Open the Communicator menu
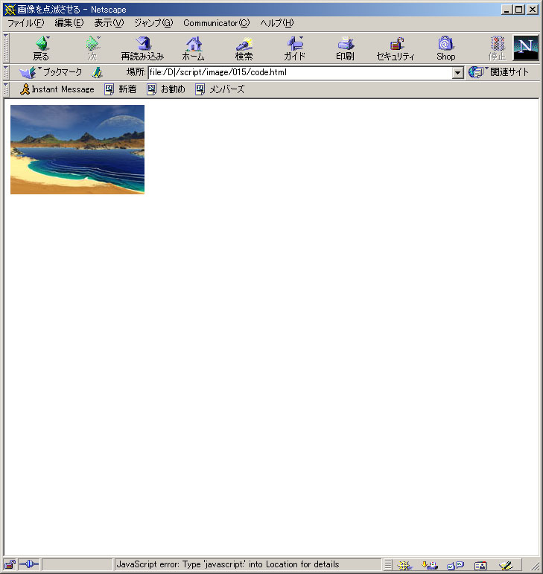 (x=216, y=23)
